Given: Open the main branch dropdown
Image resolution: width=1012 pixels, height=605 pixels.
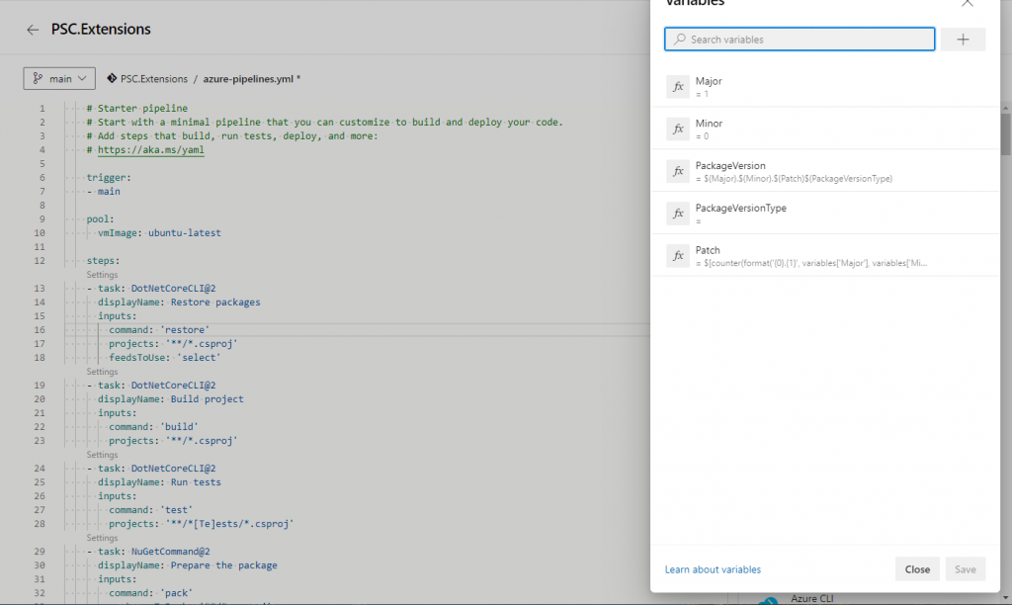Looking at the screenshot, I should 58,78.
